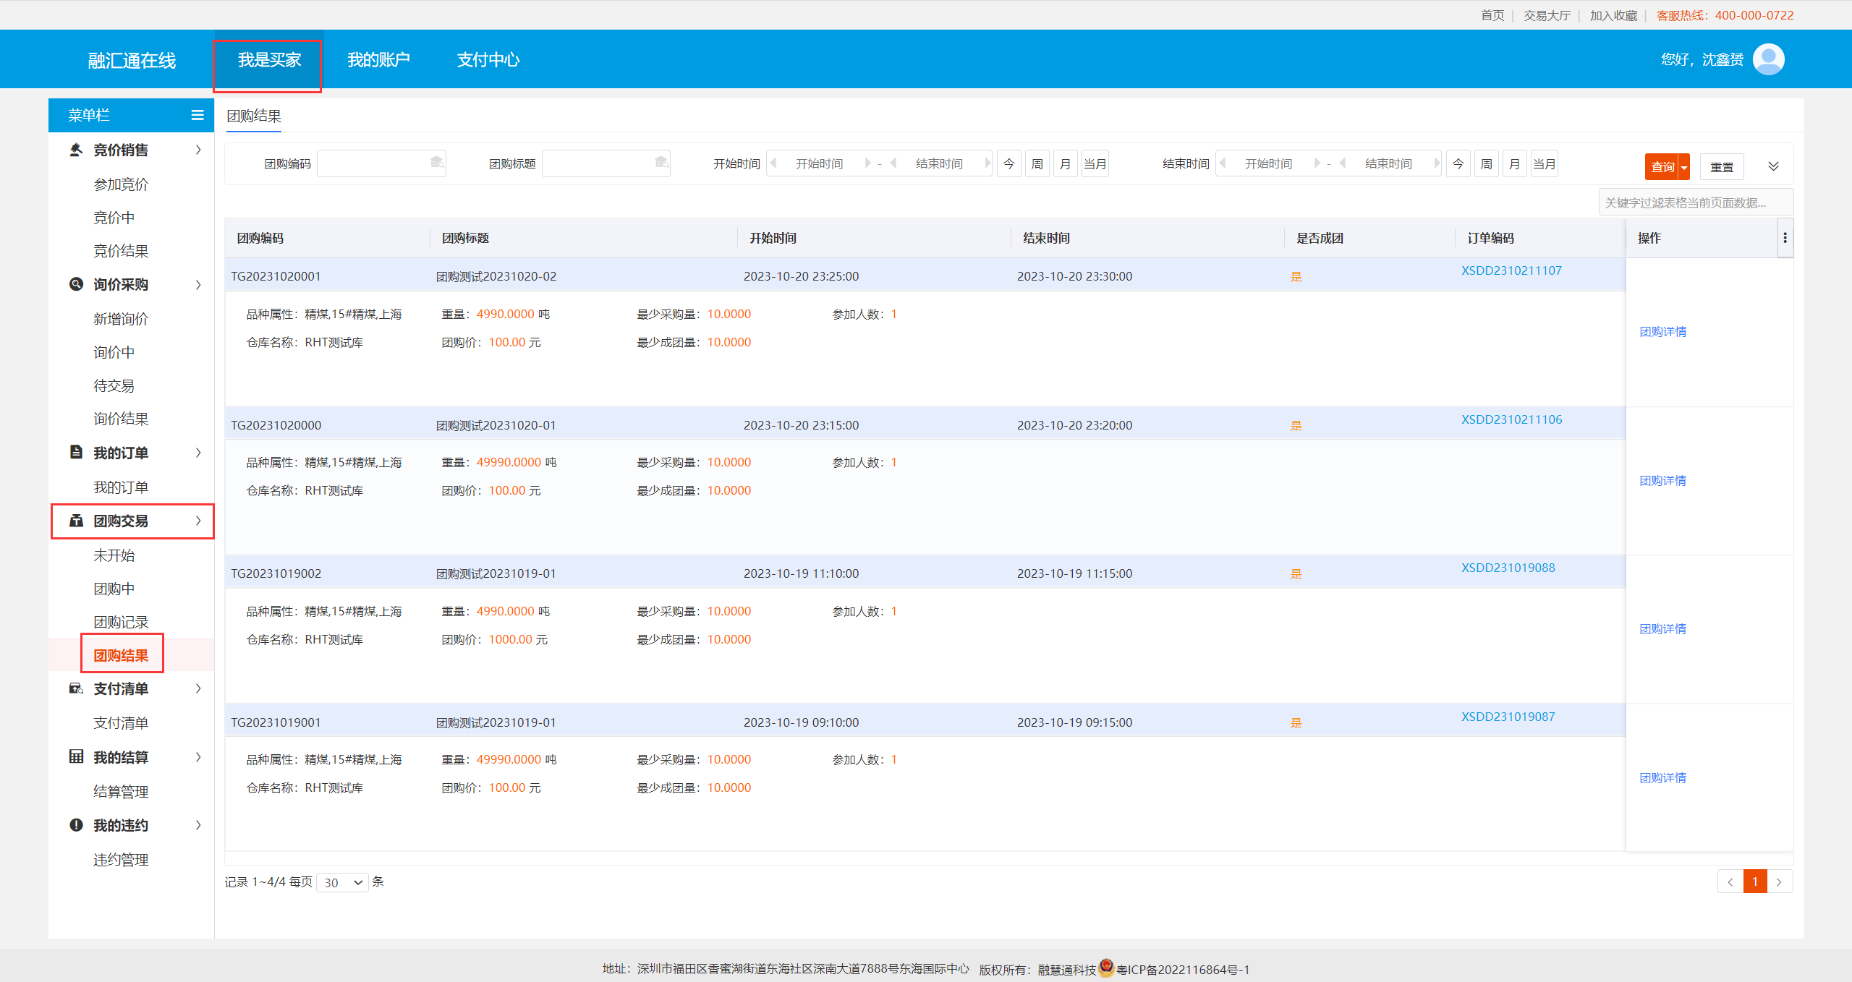
Task: Click the 我的结算 calculator icon
Action: click(76, 756)
